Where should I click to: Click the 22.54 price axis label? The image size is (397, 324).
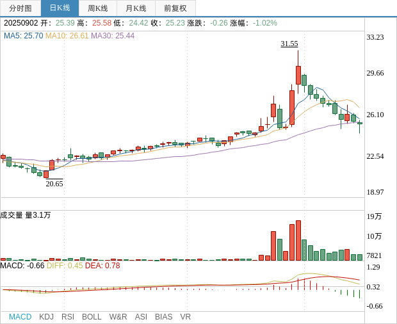click(x=375, y=156)
